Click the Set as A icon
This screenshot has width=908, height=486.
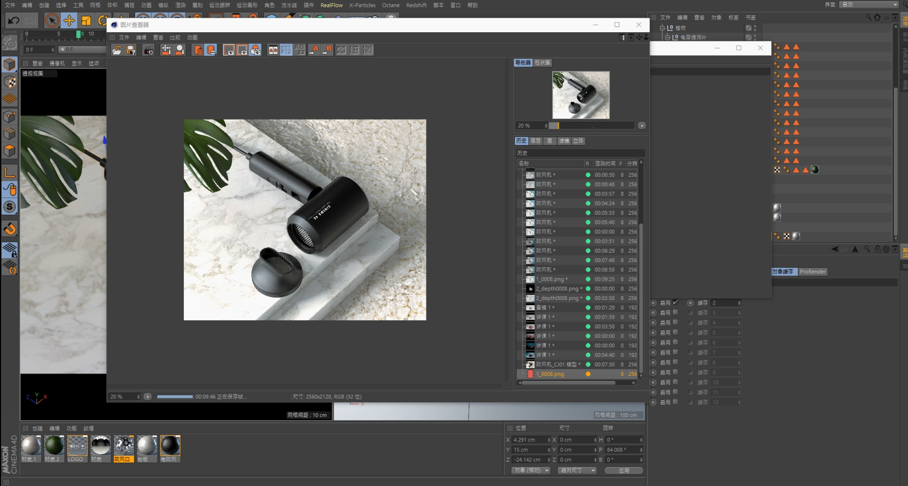click(x=314, y=50)
